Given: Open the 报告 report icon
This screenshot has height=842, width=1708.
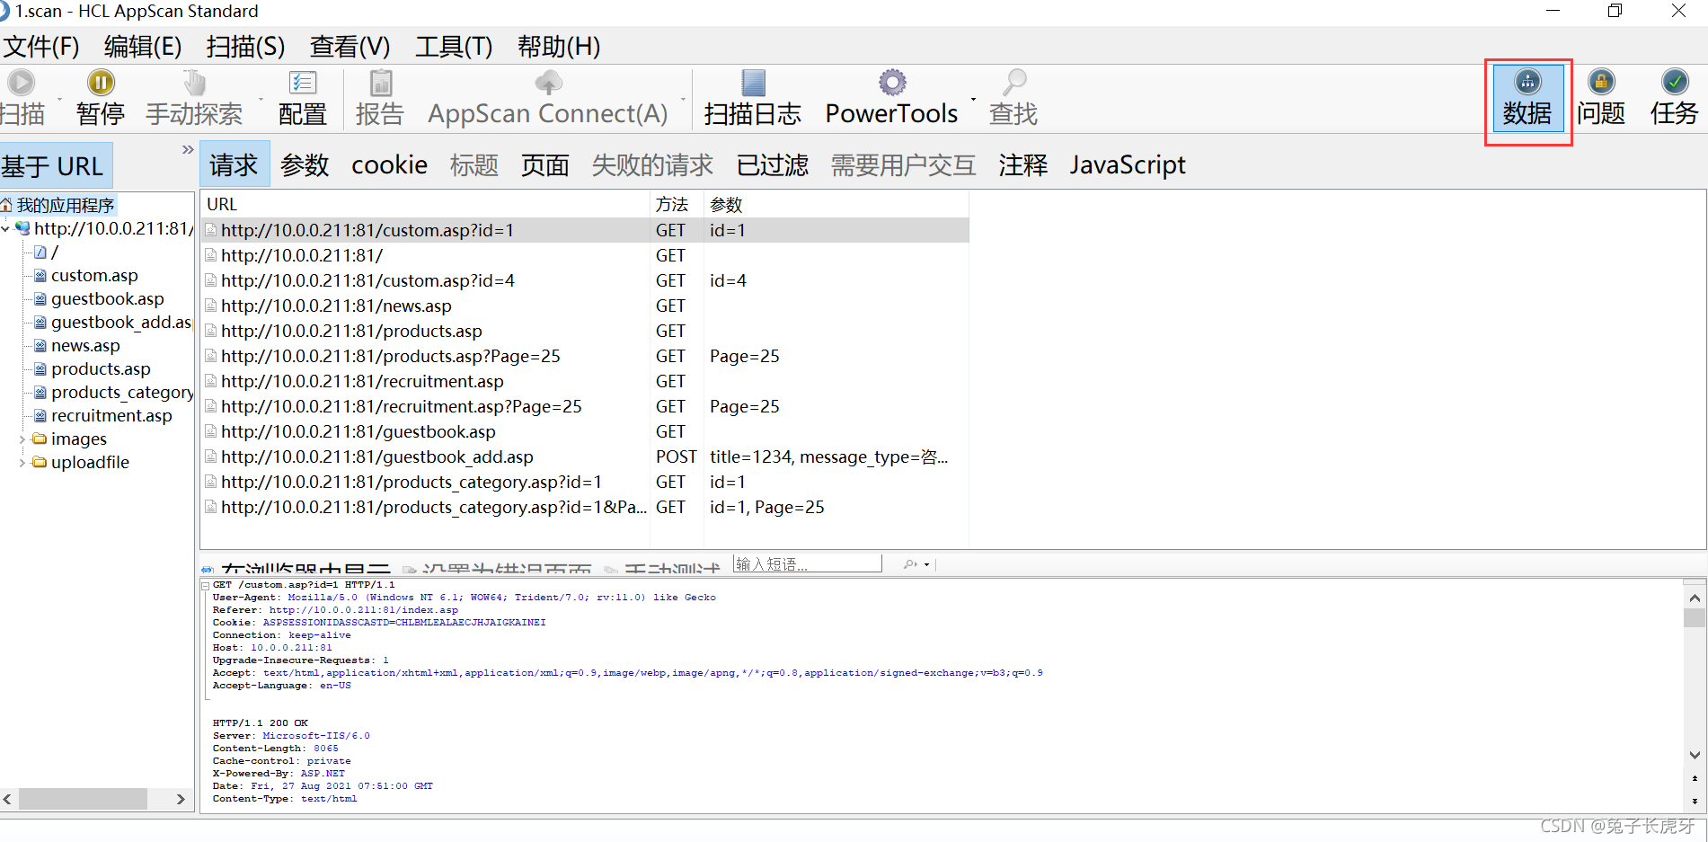Looking at the screenshot, I should tap(381, 83).
